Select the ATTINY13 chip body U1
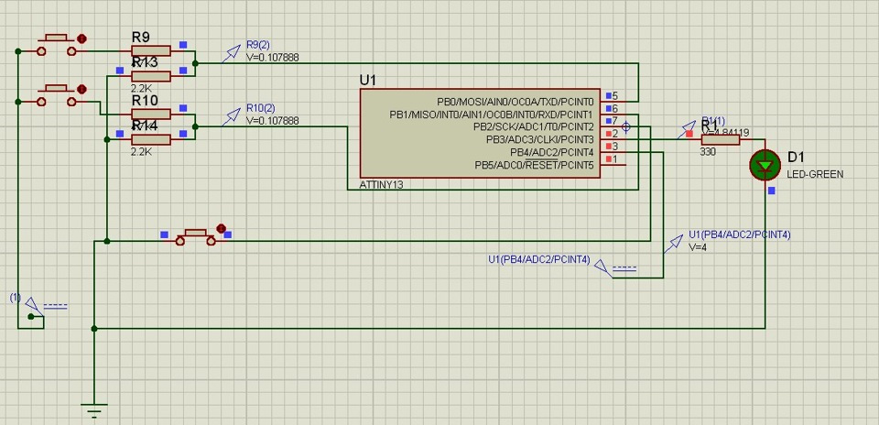Viewport: 879px width, 425px height. [x=480, y=134]
